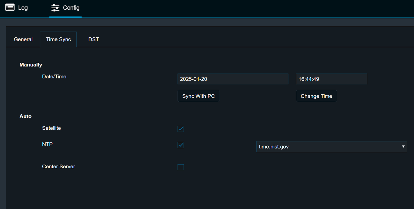Screen dimensions: 414x209
Task: Open the Config section label
Action: point(71,8)
